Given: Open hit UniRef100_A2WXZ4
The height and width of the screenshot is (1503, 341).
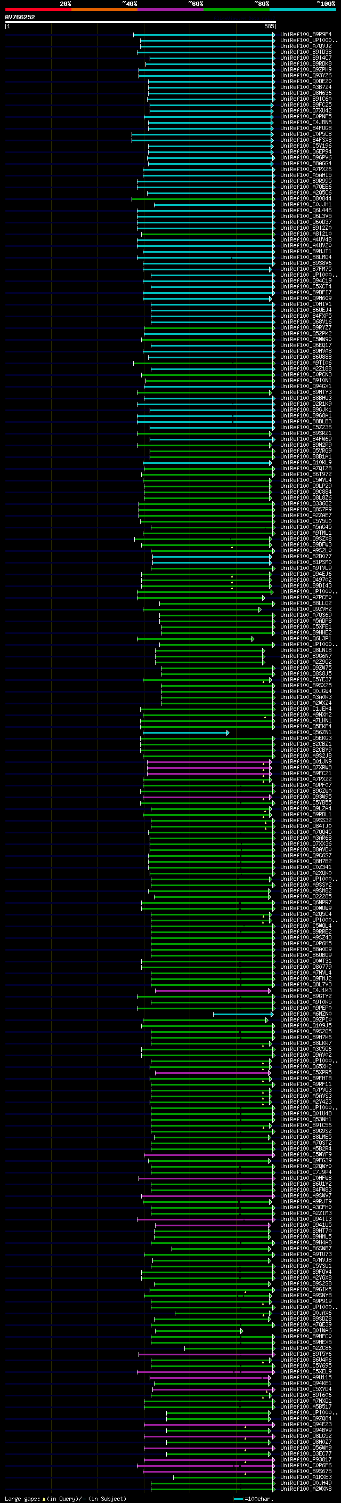Looking at the screenshot, I should [x=306, y=703].
